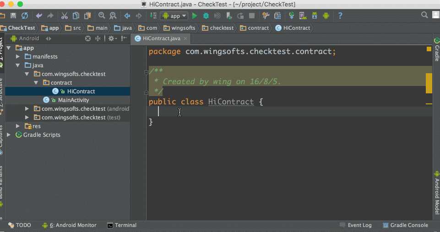
Task: Click the Attach debugger to process icon
Action: pyautogui.click(x=229, y=16)
